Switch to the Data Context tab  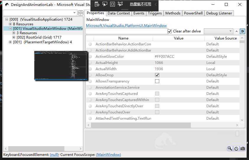(x=119, y=13)
